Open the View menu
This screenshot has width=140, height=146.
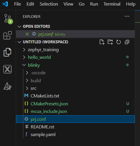coord(68,4)
